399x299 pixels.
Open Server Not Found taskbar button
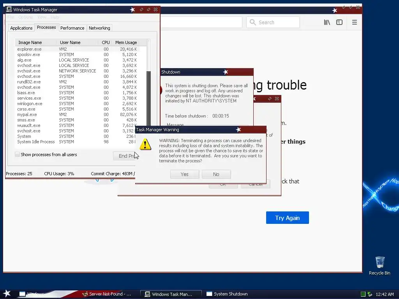point(108,294)
